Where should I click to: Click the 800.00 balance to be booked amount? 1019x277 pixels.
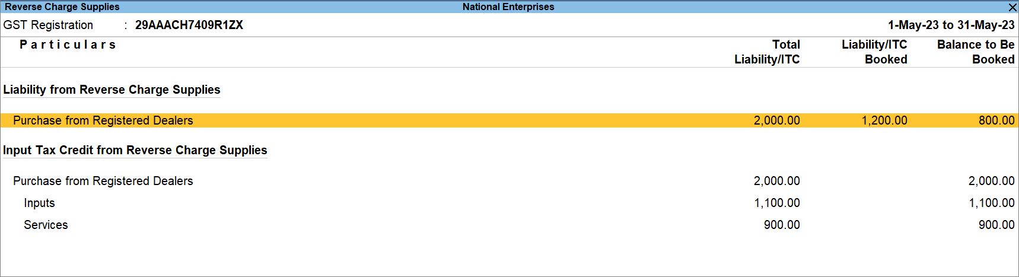(996, 120)
